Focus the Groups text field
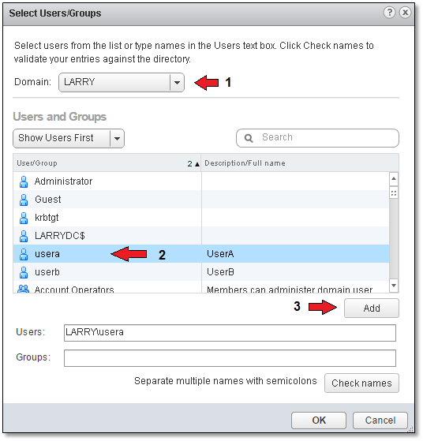This screenshot has height=441, width=423. pyautogui.click(x=230, y=358)
